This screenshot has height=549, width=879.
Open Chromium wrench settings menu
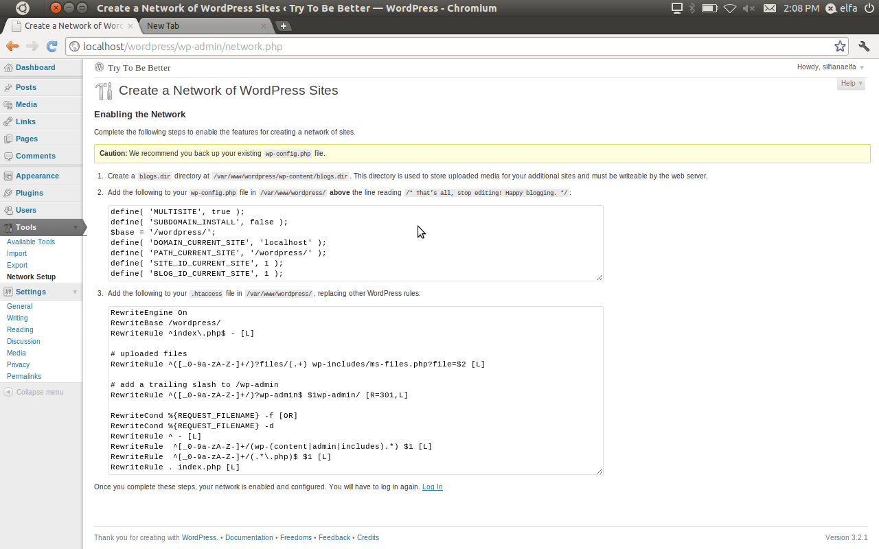pos(864,47)
